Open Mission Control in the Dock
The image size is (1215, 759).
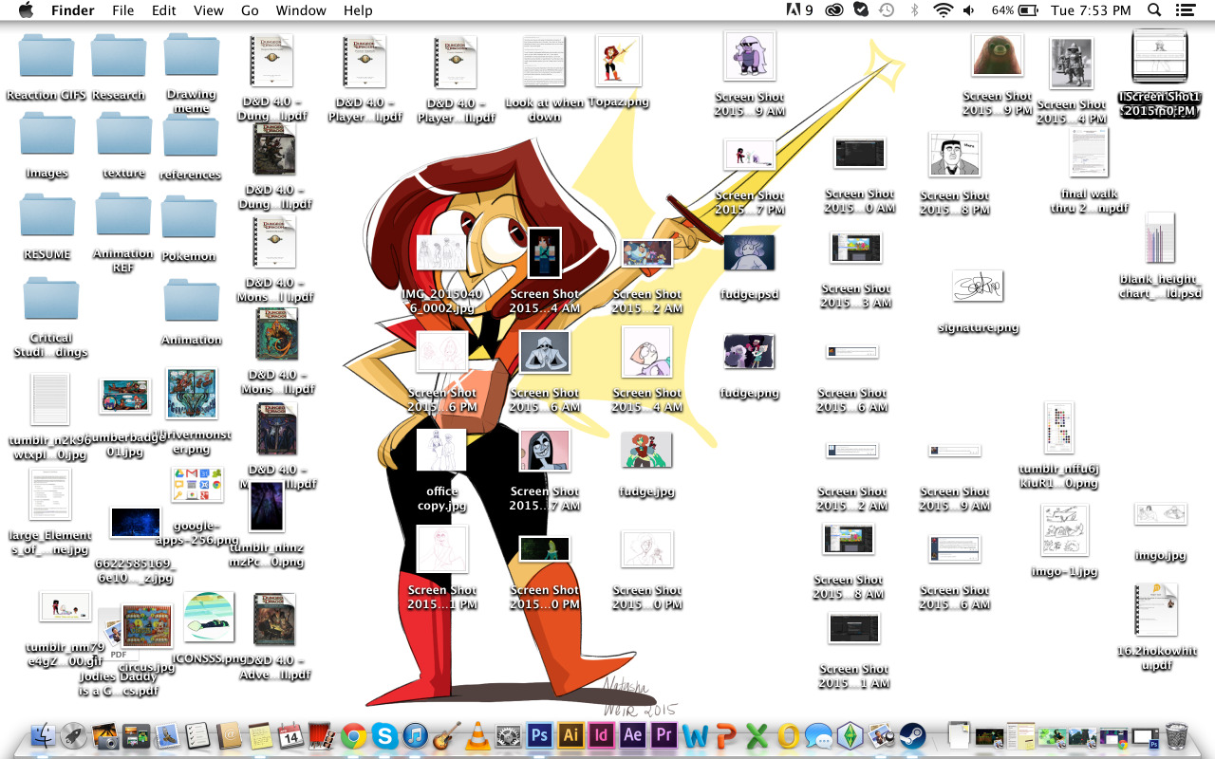pos(137,735)
